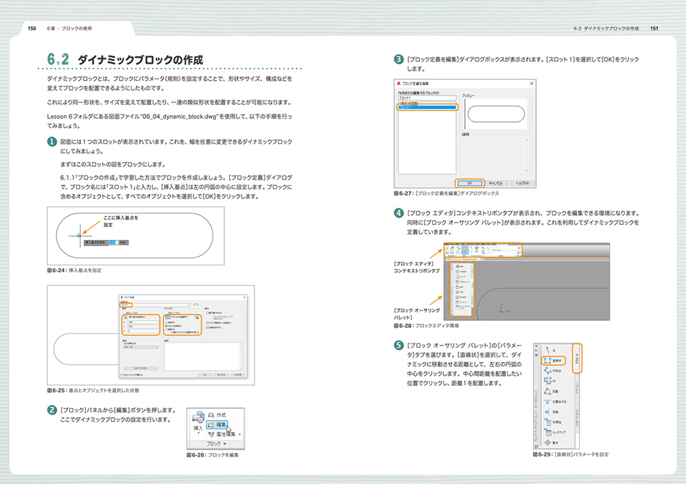Click キャンセル in the ブロック定義を編集 dialog
The width and height of the screenshot is (686, 484).
click(496, 183)
